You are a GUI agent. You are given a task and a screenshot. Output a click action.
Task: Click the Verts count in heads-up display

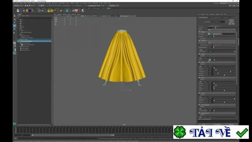pyautogui.click(x=65, y=18)
